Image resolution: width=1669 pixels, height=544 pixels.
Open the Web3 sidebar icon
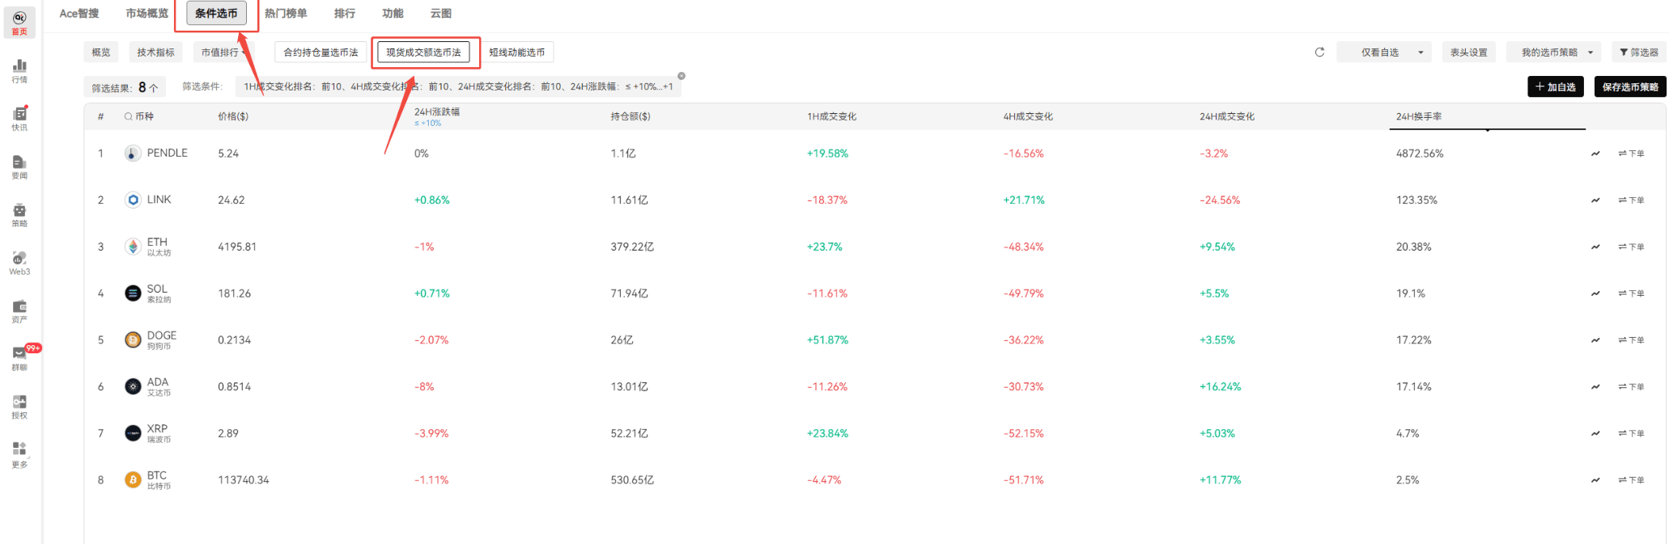point(19,262)
